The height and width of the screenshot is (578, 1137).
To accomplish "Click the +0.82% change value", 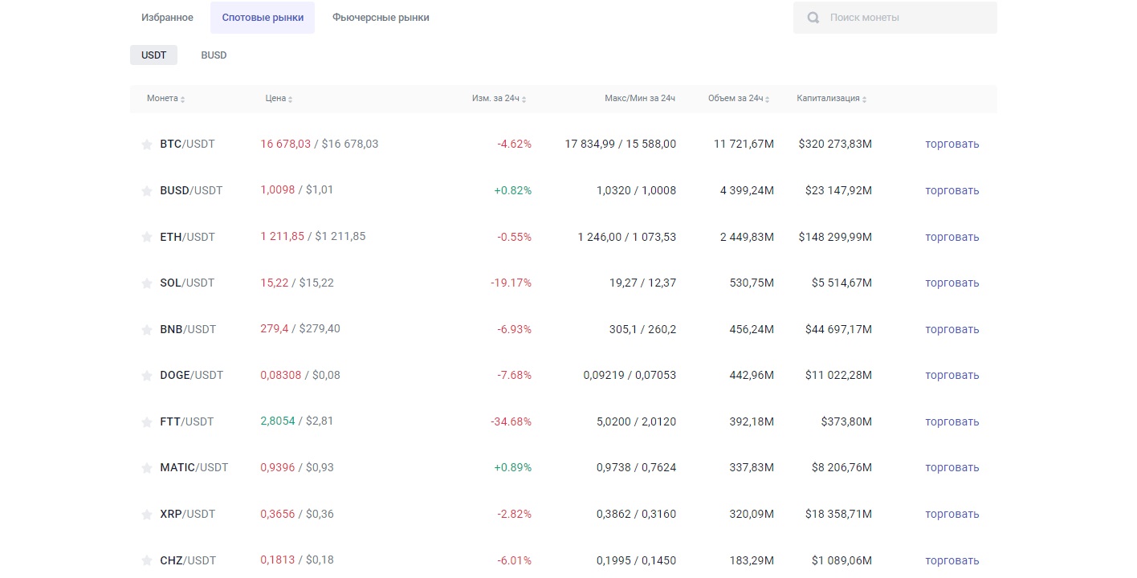I will (512, 191).
